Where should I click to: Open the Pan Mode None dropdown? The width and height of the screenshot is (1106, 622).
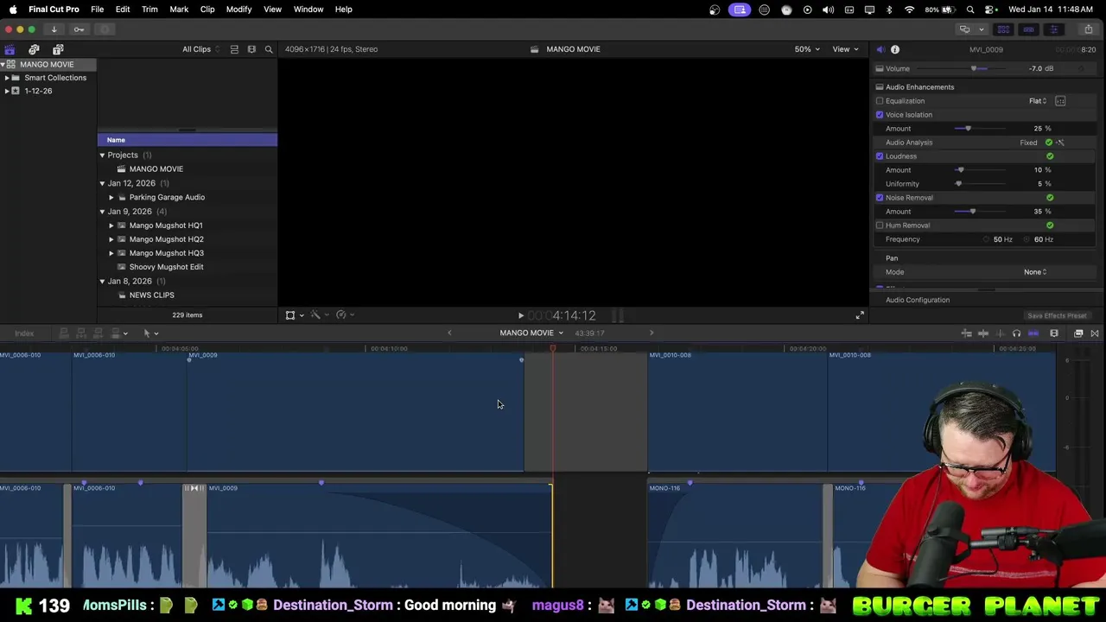(x=1035, y=272)
